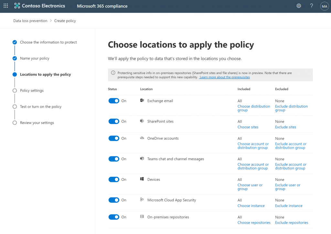Click Exclude repositories link
The image size is (331, 234).
pos(292,223)
